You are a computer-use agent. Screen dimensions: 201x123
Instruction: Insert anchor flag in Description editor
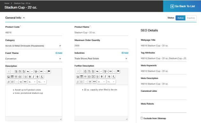pyautogui.click(x=49, y=71)
